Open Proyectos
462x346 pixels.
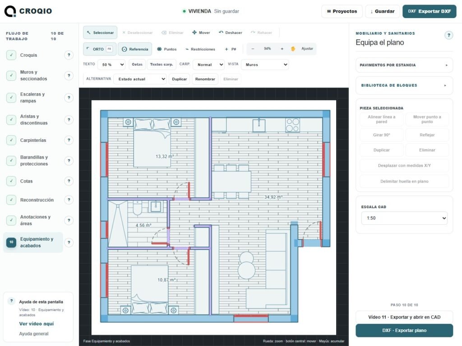pyautogui.click(x=342, y=11)
